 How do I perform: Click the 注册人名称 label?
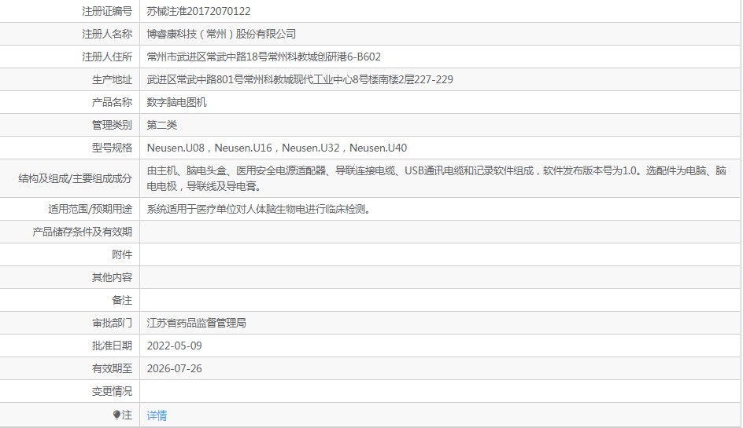107,34
